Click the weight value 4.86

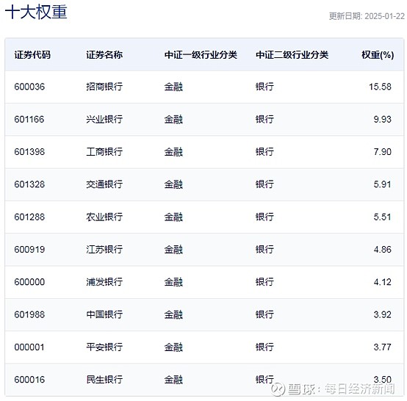pos(382,250)
